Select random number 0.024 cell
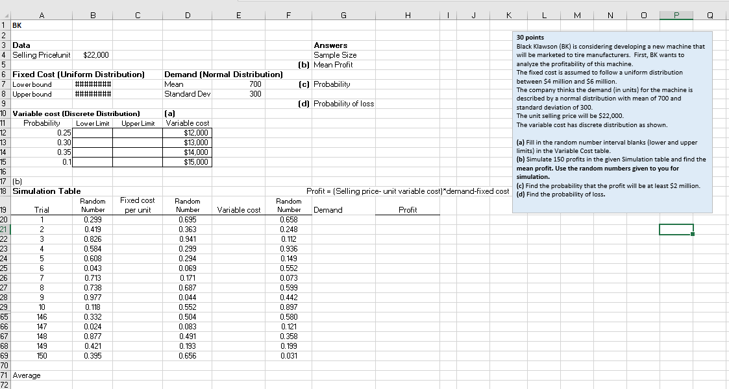This screenshot has height=389, width=729. pyautogui.click(x=93, y=327)
